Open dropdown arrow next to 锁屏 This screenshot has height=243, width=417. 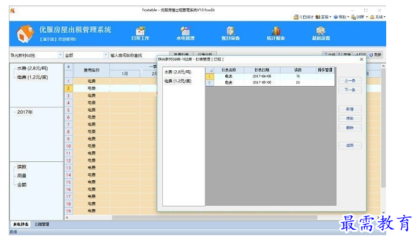click(367, 17)
